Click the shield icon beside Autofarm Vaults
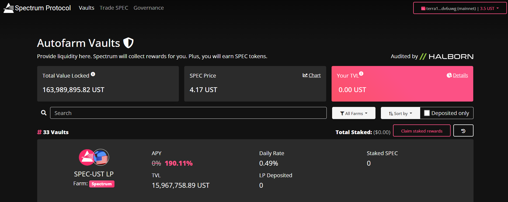The width and height of the screenshot is (508, 202). coord(128,43)
